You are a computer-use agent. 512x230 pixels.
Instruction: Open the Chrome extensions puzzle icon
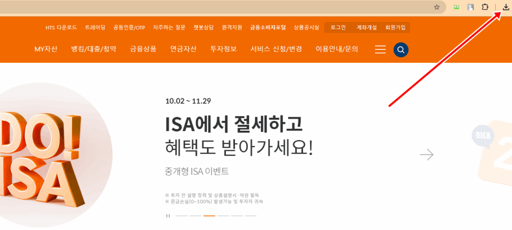(x=484, y=7)
